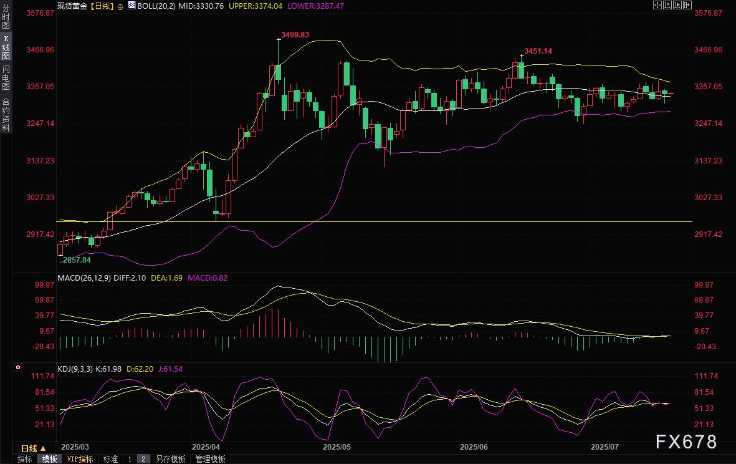This screenshot has width=736, height=464.
Task: Select the 指标 bottom tab
Action: (x=25, y=459)
